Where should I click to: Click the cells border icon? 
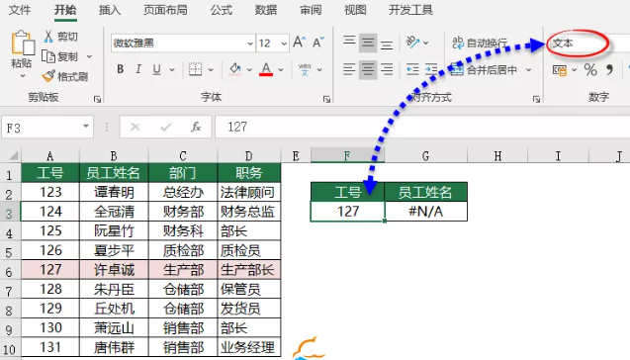coord(196,69)
